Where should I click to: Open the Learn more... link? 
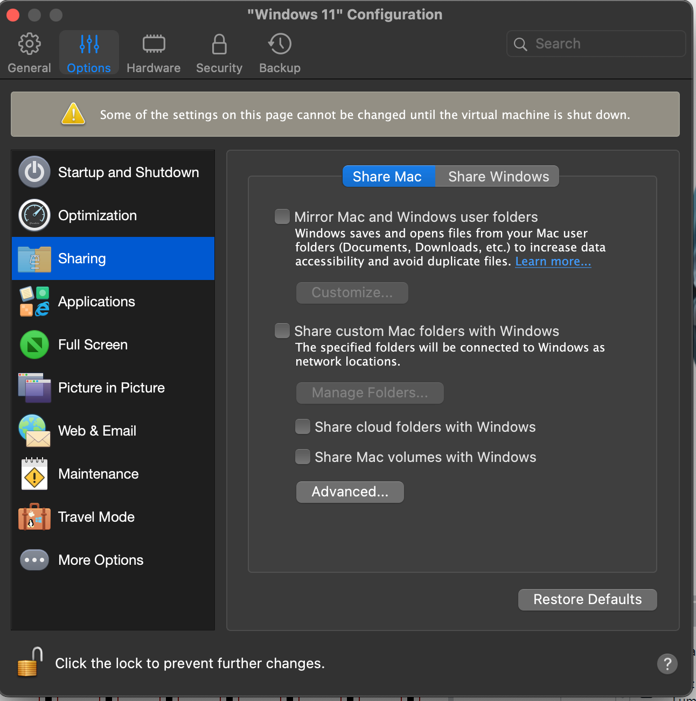pos(553,262)
